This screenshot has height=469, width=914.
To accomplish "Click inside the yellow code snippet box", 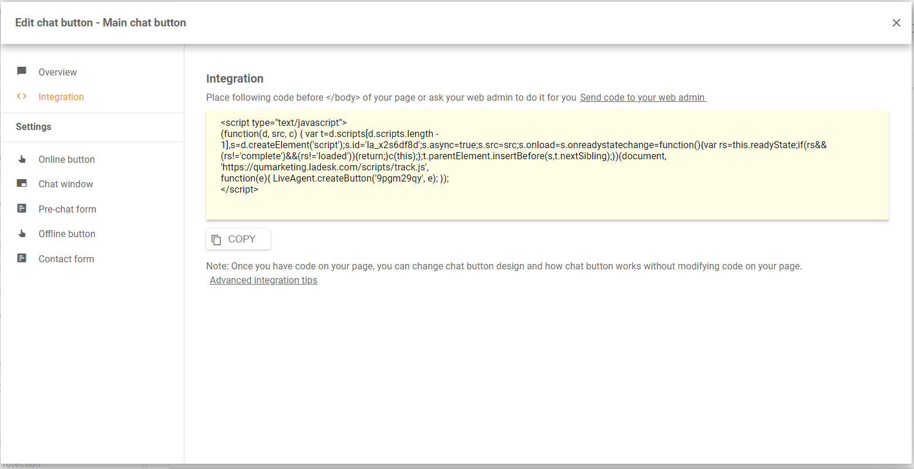I will (547, 165).
